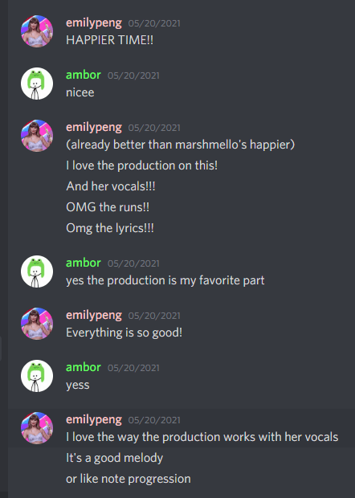Click ambor's avatar beside "yess" message
The image size is (355, 498).
(37, 376)
